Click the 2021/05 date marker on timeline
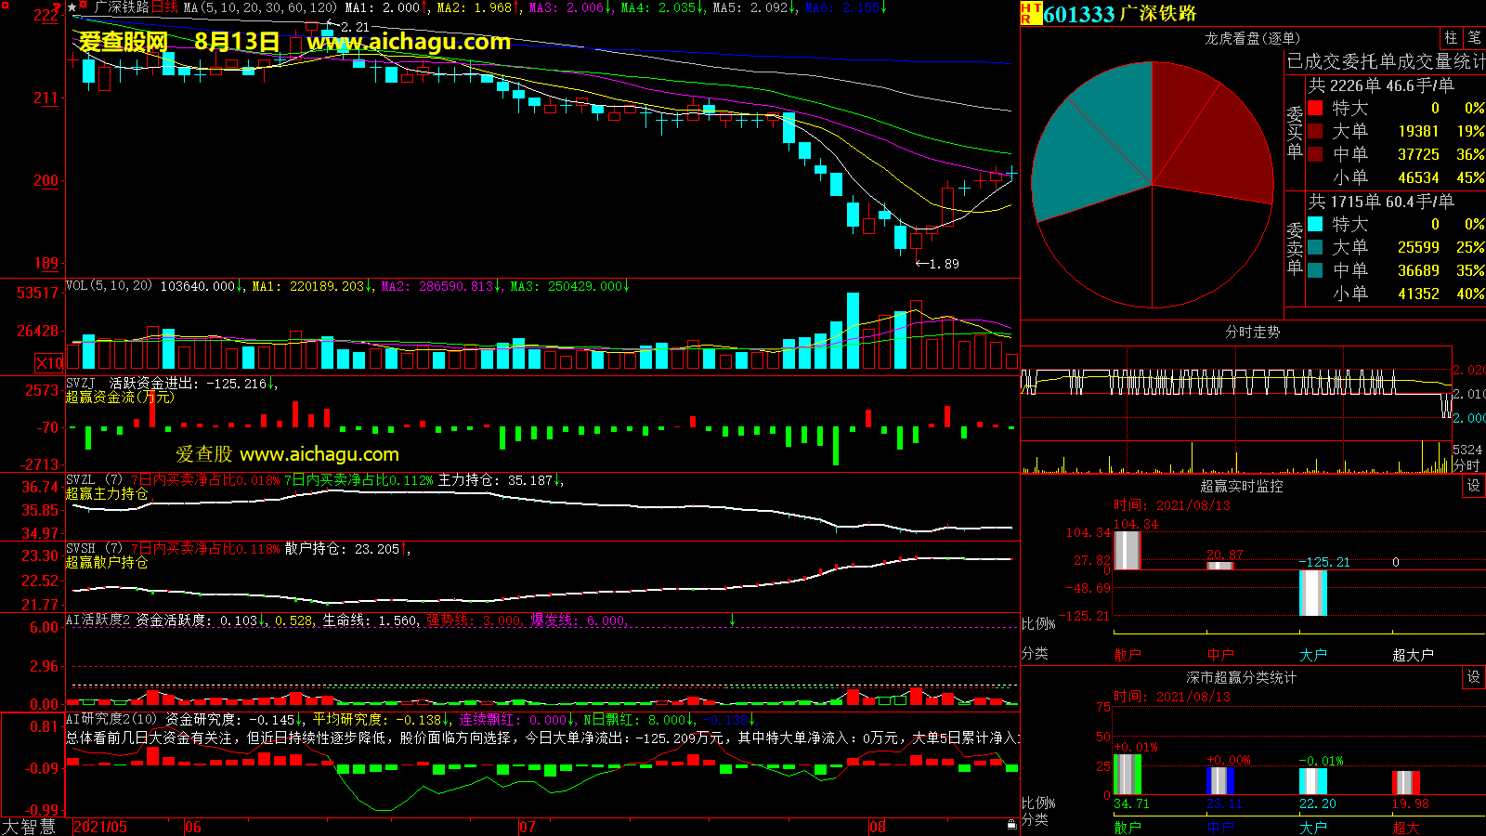 point(100,827)
